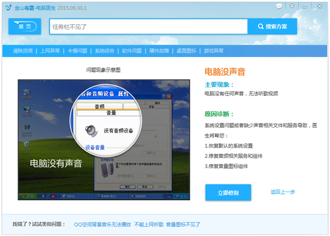Click the 电脑没有声音 illustration image
330x236 pixels.
pyautogui.click(x=104, y=140)
